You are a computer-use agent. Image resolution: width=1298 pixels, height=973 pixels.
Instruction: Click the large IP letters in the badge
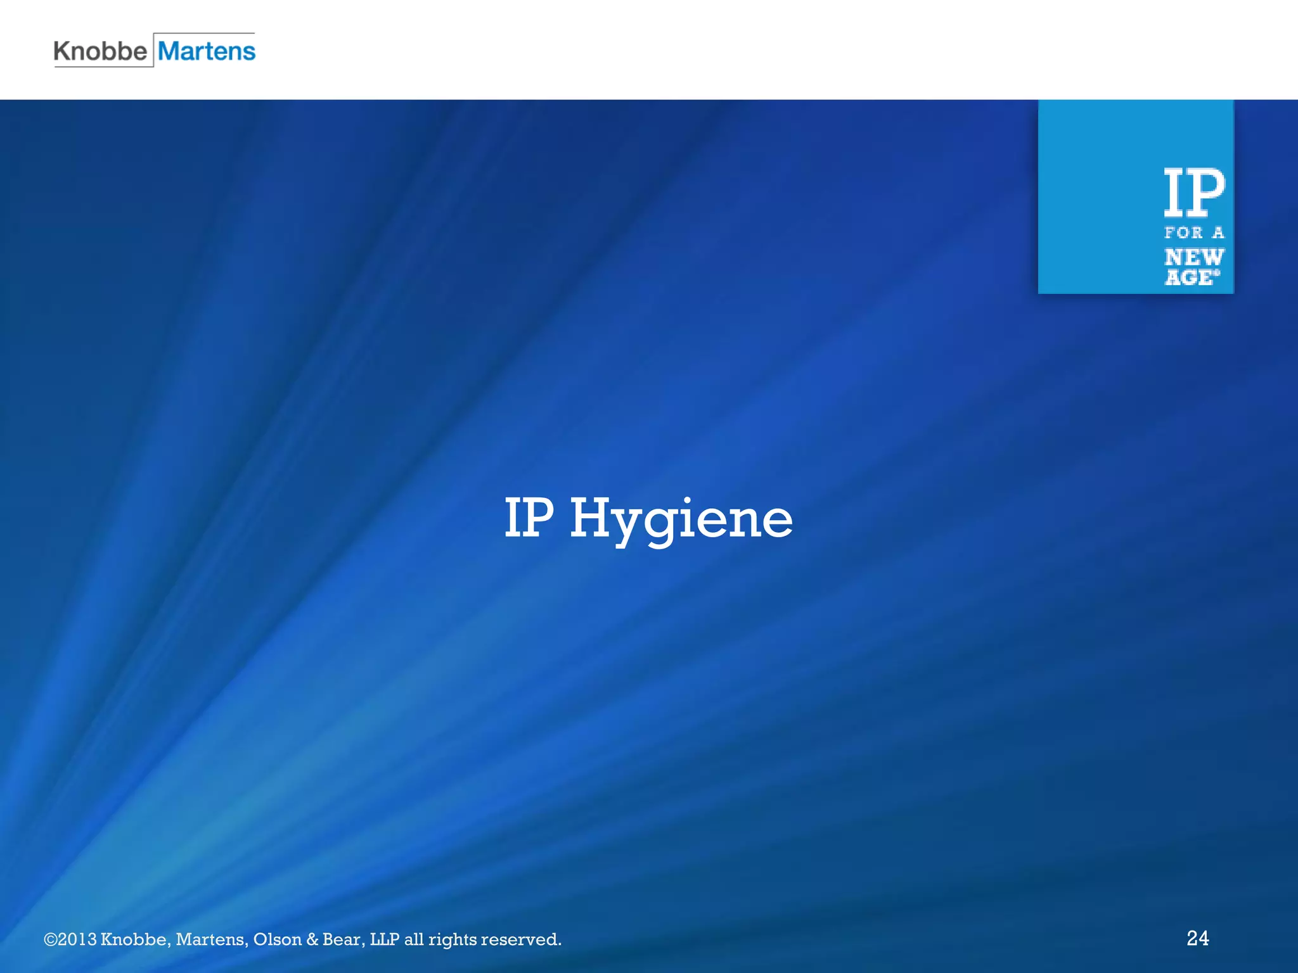1194,191
